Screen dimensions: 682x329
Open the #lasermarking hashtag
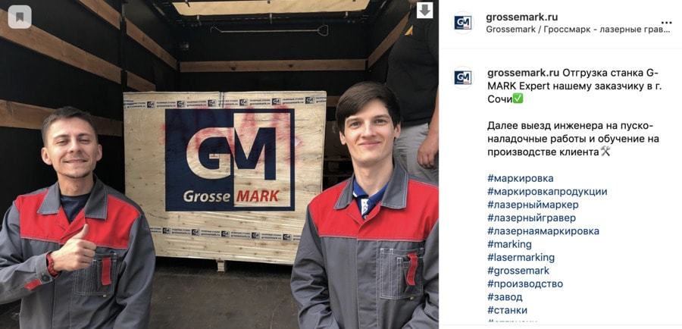pos(521,257)
